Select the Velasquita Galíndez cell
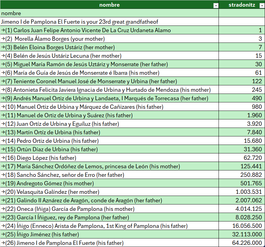The image size is (265, 247). 110,192
